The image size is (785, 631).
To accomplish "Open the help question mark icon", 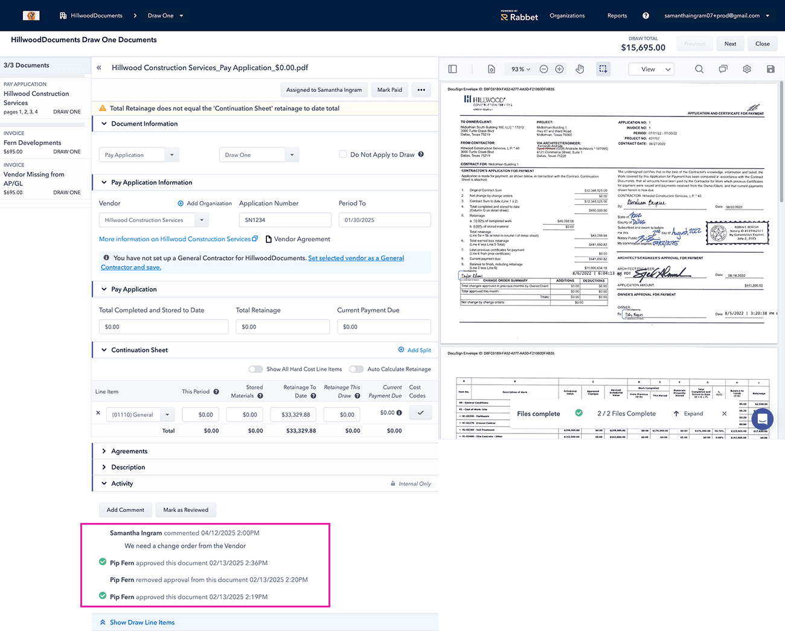I will click(x=646, y=16).
